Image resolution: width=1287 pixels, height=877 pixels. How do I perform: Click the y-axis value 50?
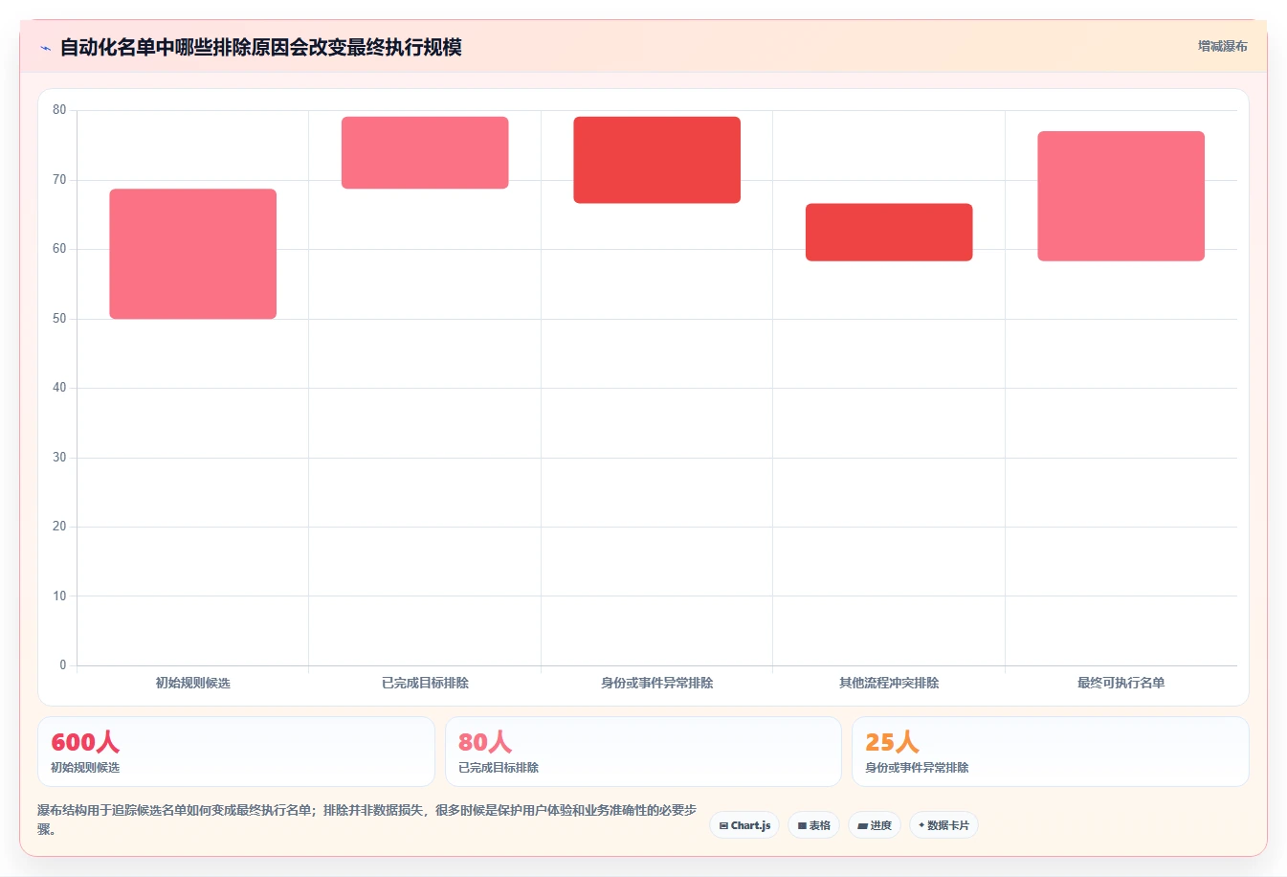pyautogui.click(x=59, y=318)
